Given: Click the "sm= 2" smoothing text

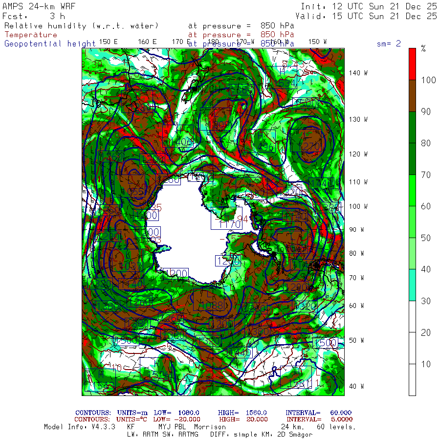Looking at the screenshot, I should pos(389,44).
